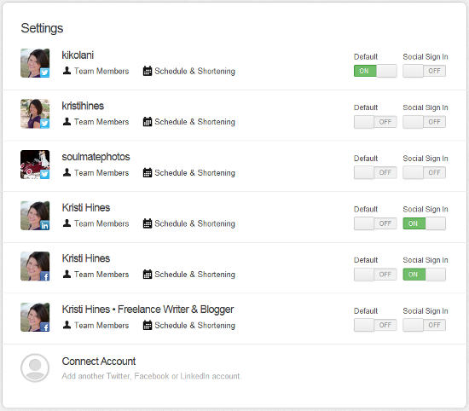This screenshot has width=469, height=411.
Task: Open Schedule & Shortening for Freelance Writer & Blogger
Action: (x=194, y=325)
